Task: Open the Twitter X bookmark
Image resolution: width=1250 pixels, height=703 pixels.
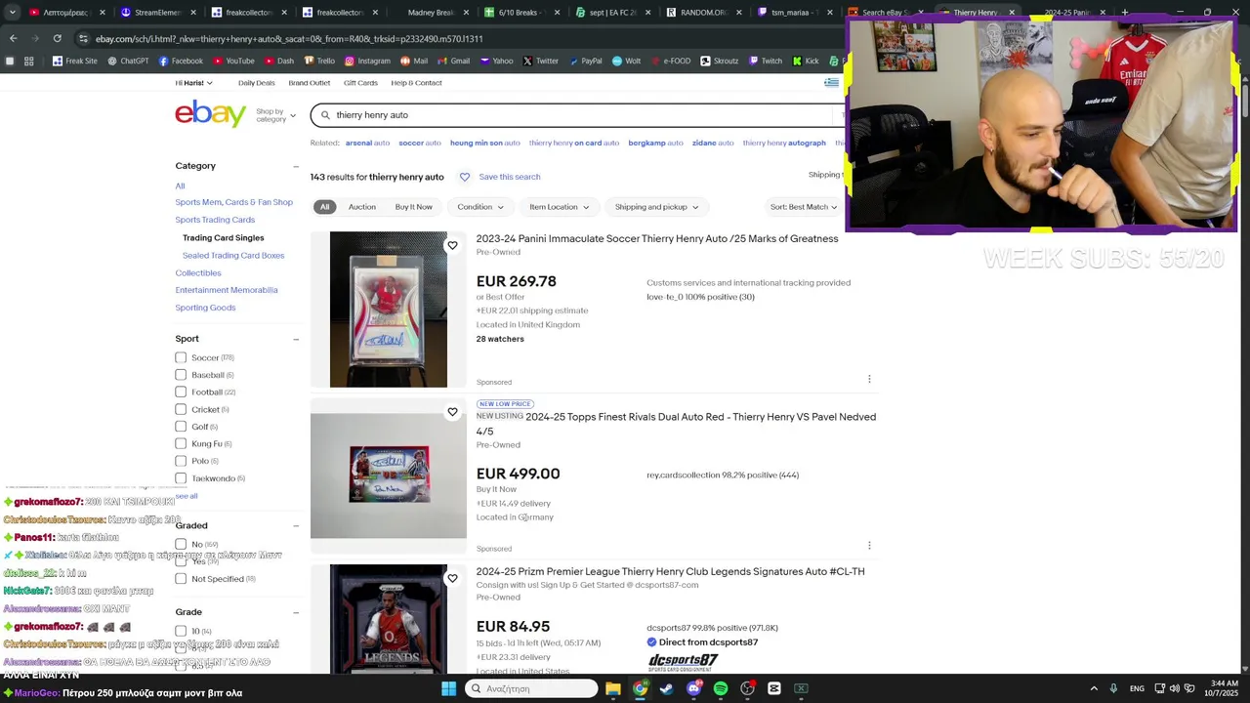Action: (x=540, y=61)
